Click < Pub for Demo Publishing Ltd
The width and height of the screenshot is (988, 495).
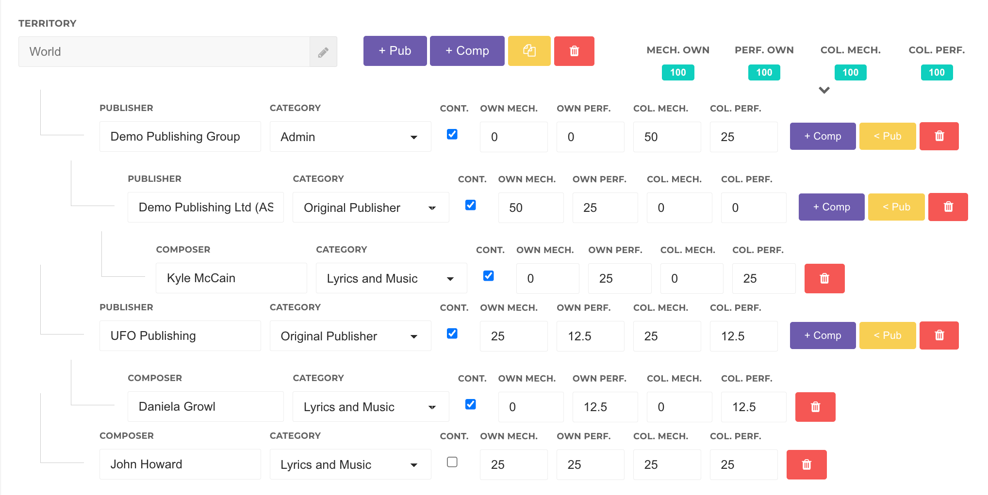point(896,207)
